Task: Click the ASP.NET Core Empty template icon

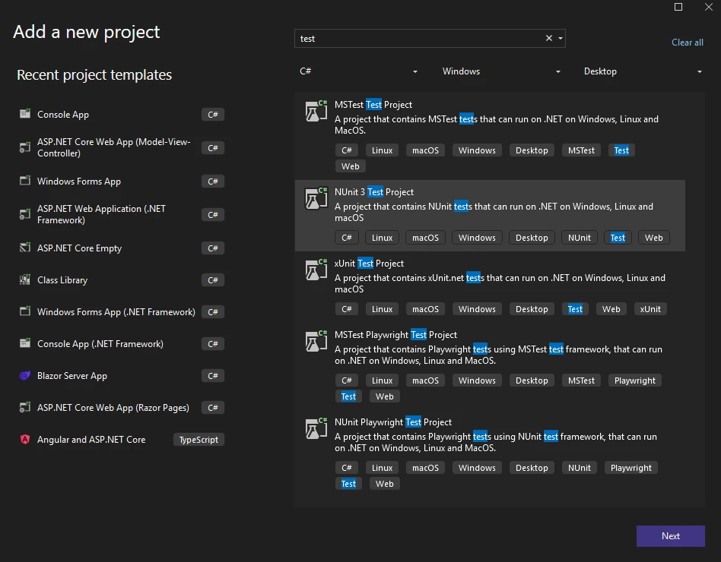Action: pos(25,248)
